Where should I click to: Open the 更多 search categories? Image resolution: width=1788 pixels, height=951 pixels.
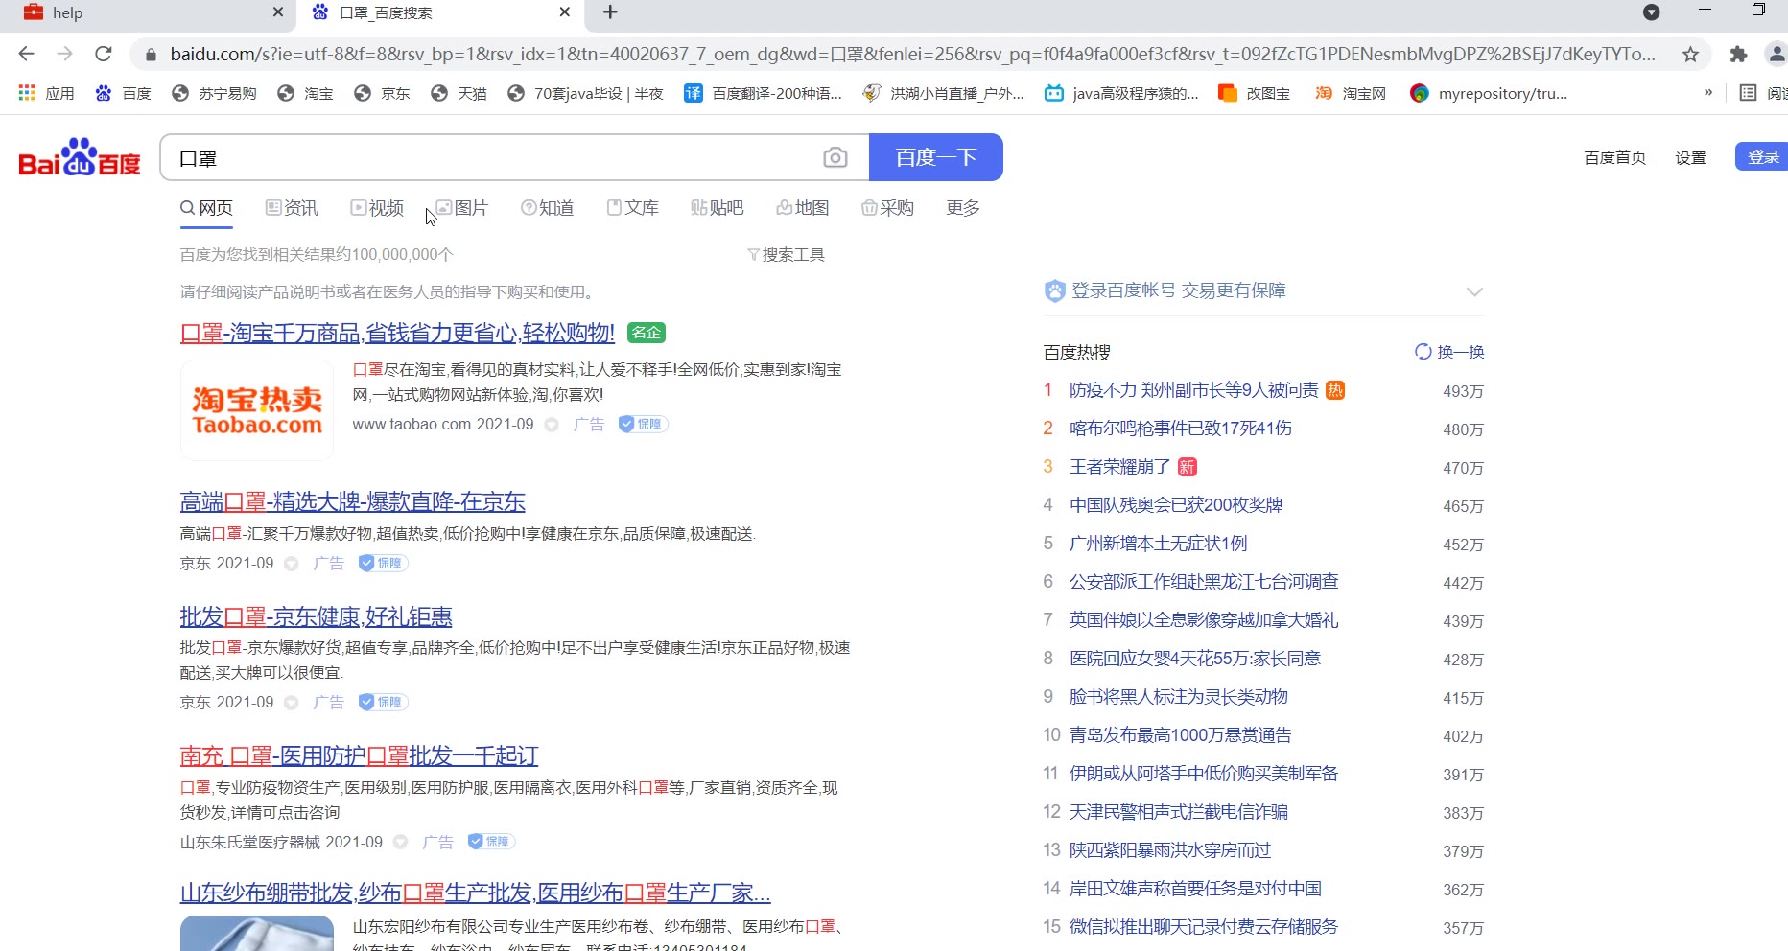[963, 208]
